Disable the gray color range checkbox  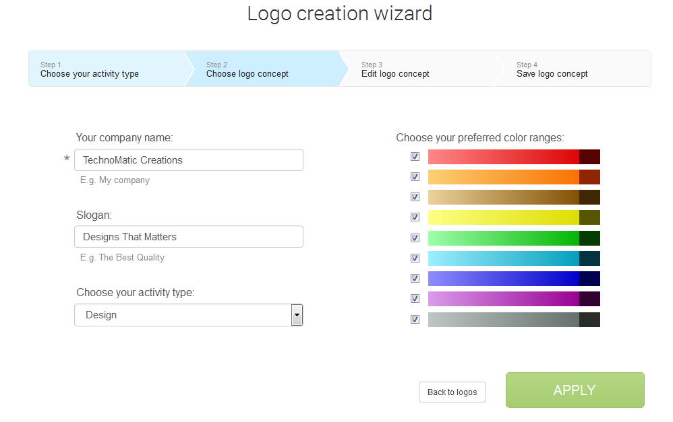[415, 319]
